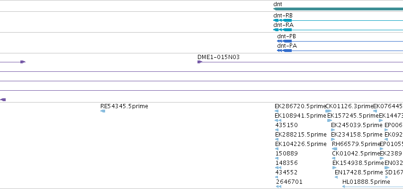The image size is (403, 189).
Task: Open EST EK104226.5prime
Action: (301, 144)
